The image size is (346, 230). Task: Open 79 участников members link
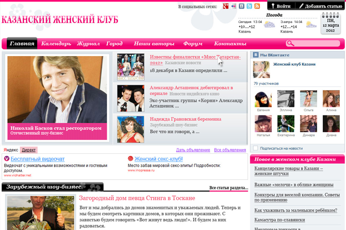point(266,84)
